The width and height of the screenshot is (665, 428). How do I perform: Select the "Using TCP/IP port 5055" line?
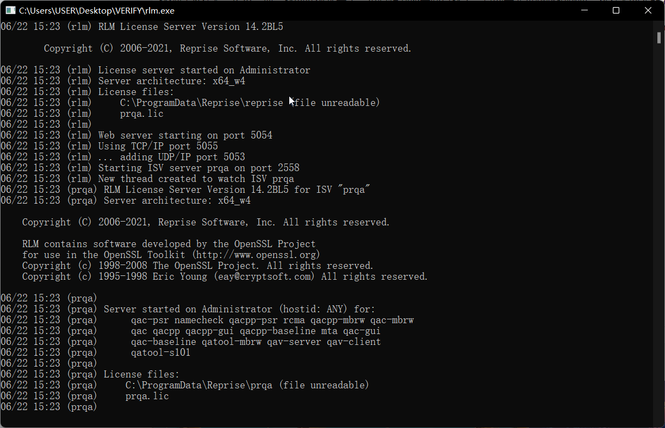158,146
